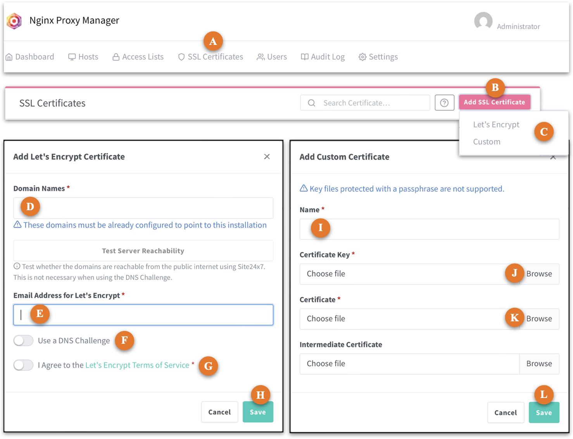Choose Let's Encrypt from dropdown

[496, 125]
